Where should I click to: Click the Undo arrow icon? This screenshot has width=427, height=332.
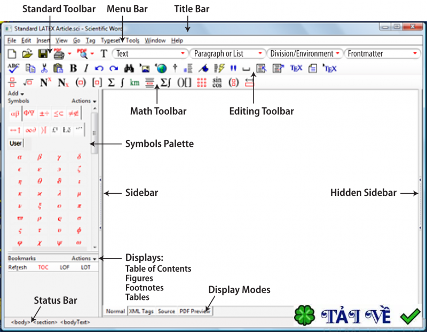tap(99, 68)
